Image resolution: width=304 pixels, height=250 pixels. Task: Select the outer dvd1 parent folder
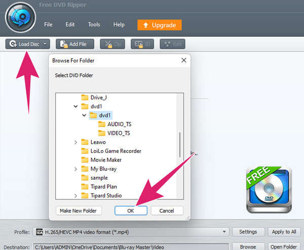point(92,106)
